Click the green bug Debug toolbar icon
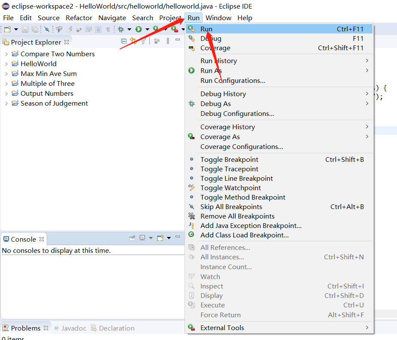397x340 pixels. pyautogui.click(x=121, y=29)
